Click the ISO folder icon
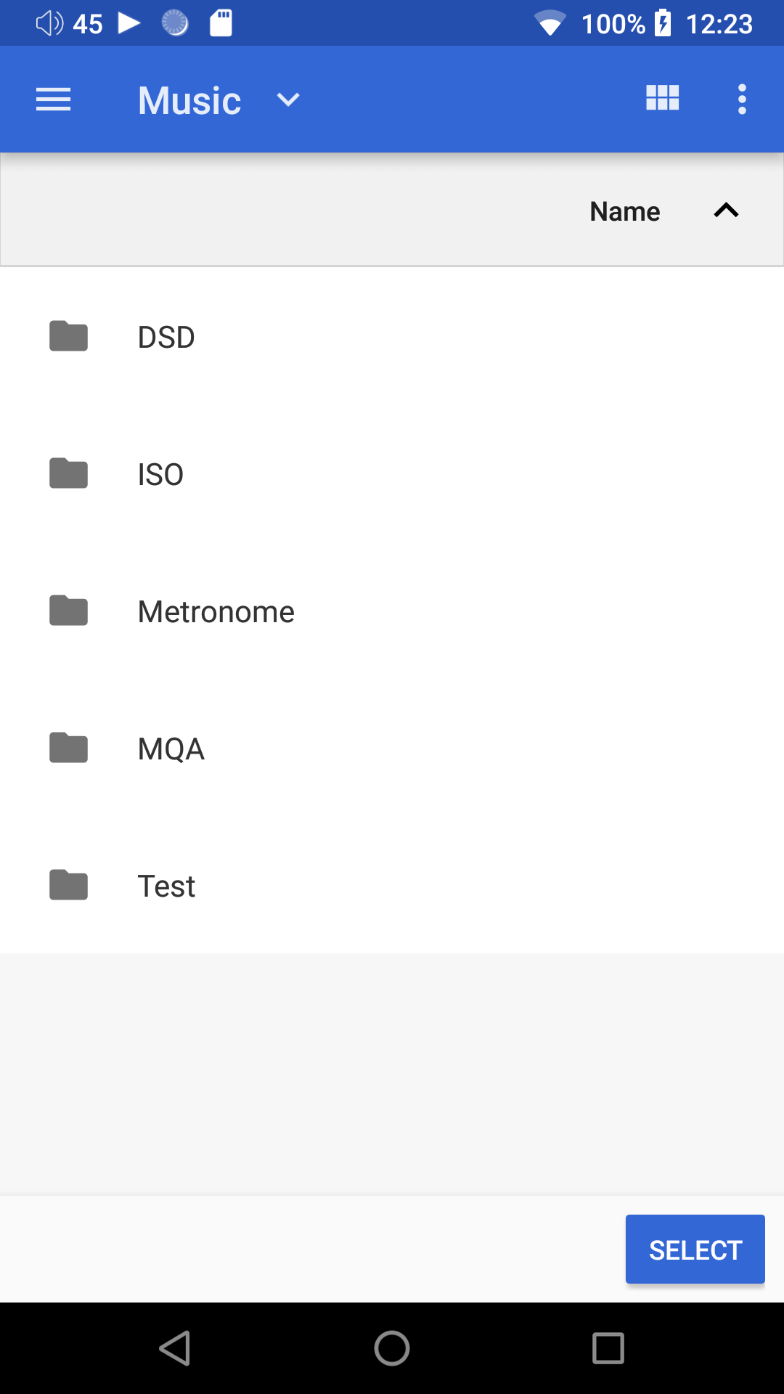The width and height of the screenshot is (784, 1394). pos(69,473)
